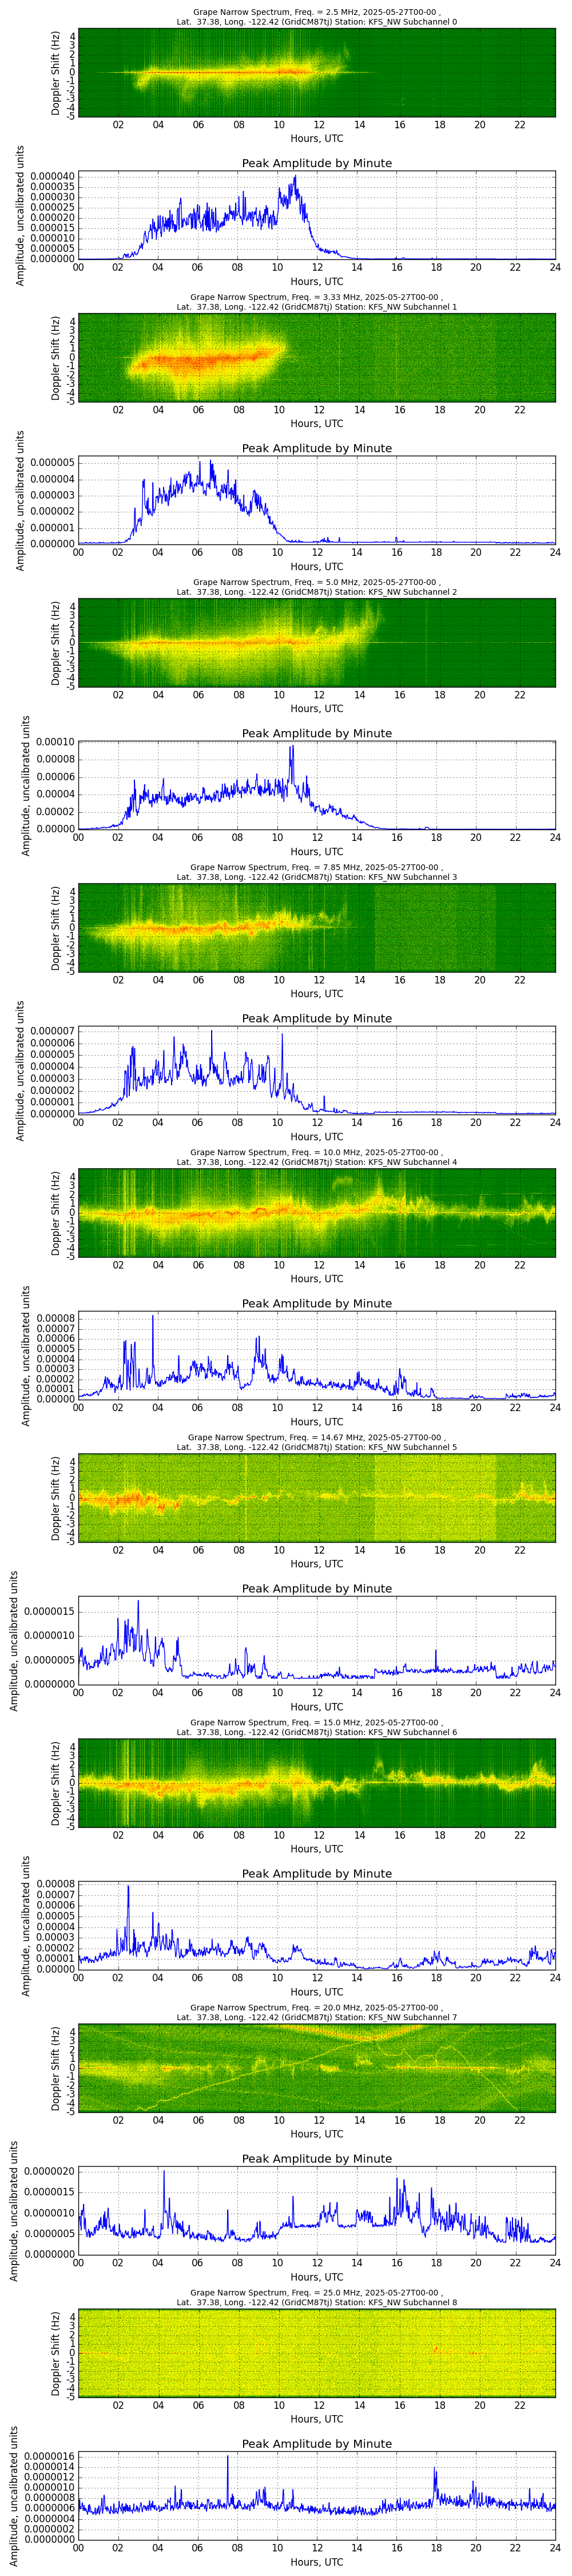572x2576 pixels.
Task: Click the amplitude line chart below 25.0 MHz spectrogram
Action: pyautogui.click(x=317, y=2495)
